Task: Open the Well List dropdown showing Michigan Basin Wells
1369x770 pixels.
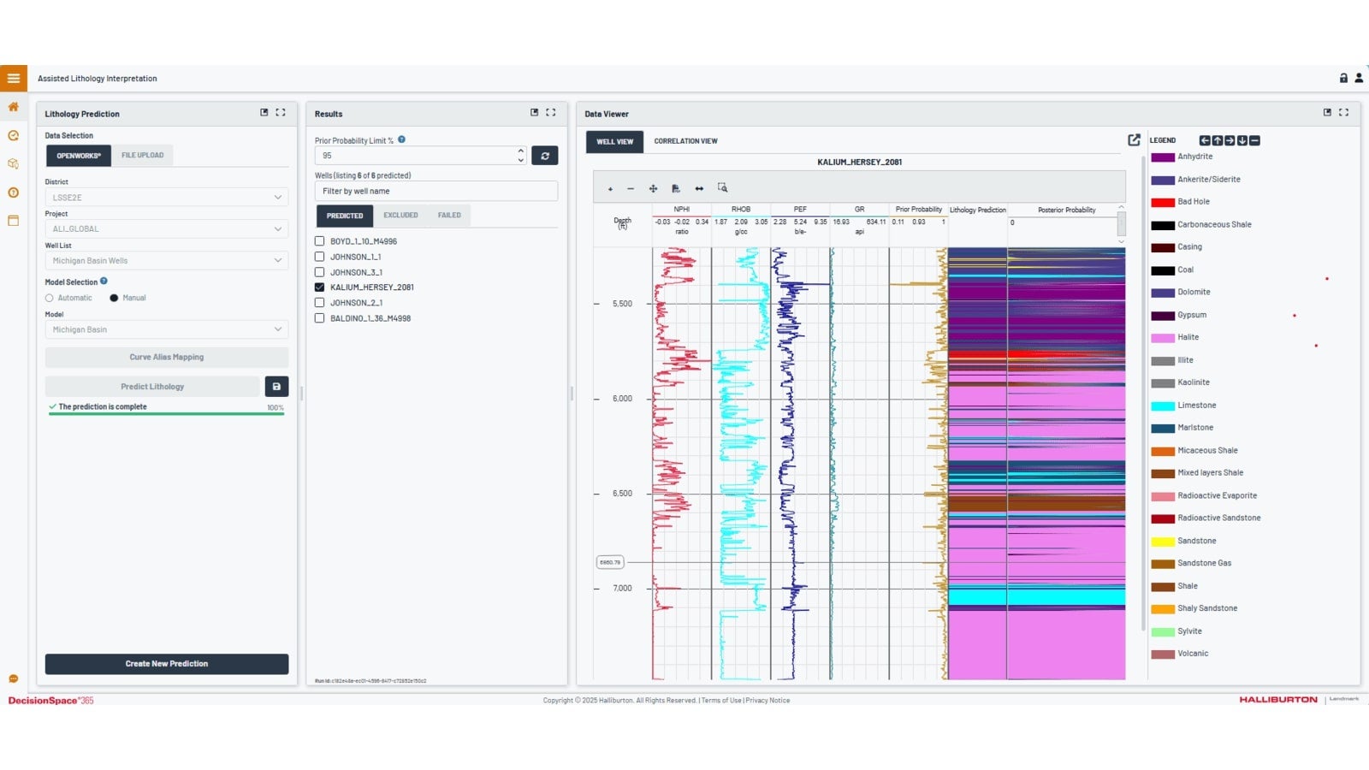Action: click(x=166, y=260)
